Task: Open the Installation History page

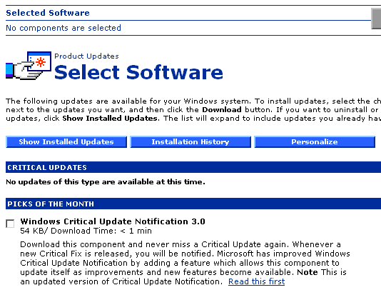Action: tap(190, 142)
